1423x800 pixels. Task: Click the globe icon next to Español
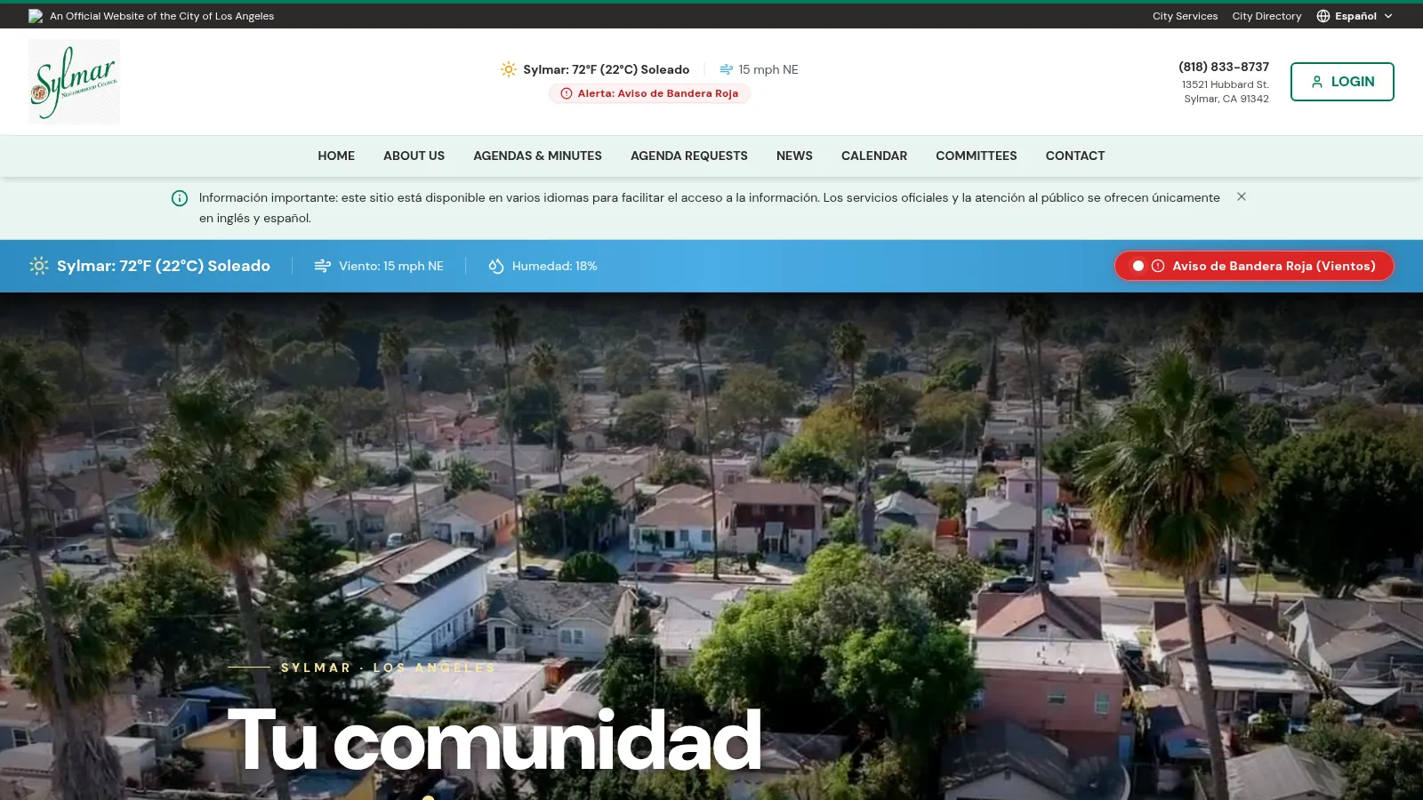1323,16
